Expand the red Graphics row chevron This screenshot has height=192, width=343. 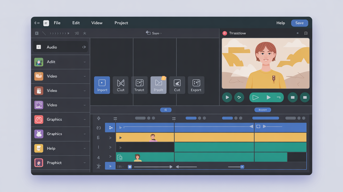85,119
